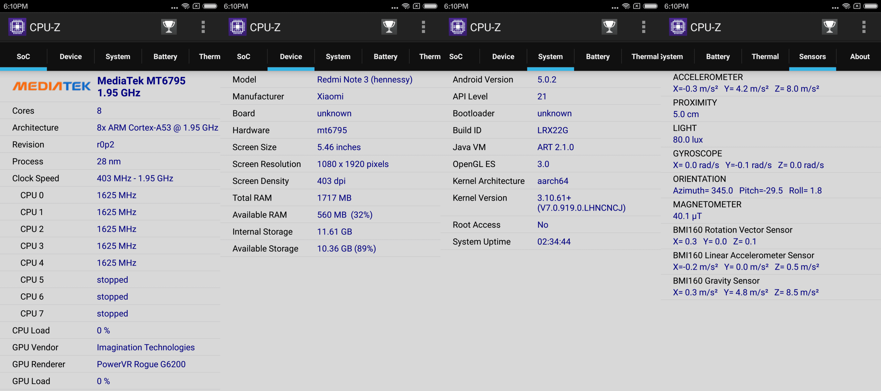The height and width of the screenshot is (391, 881).
Task: Tap the Total RAM value 1717 MB
Action: (x=334, y=198)
